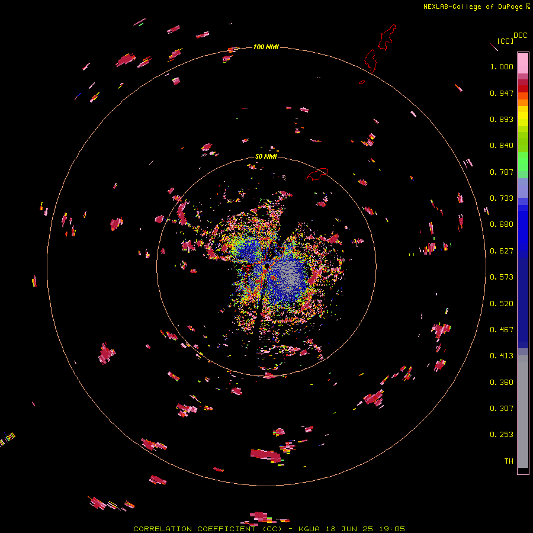533x533 pixels.
Task: Click the 0.573 scale value
Action: point(502,277)
